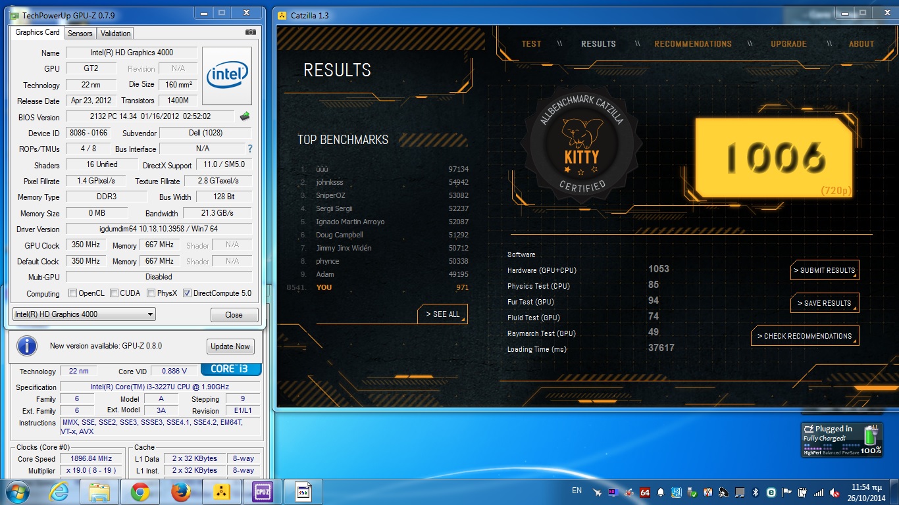Click the muted volume speaker icon
This screenshot has height=505, width=899.
[835, 492]
